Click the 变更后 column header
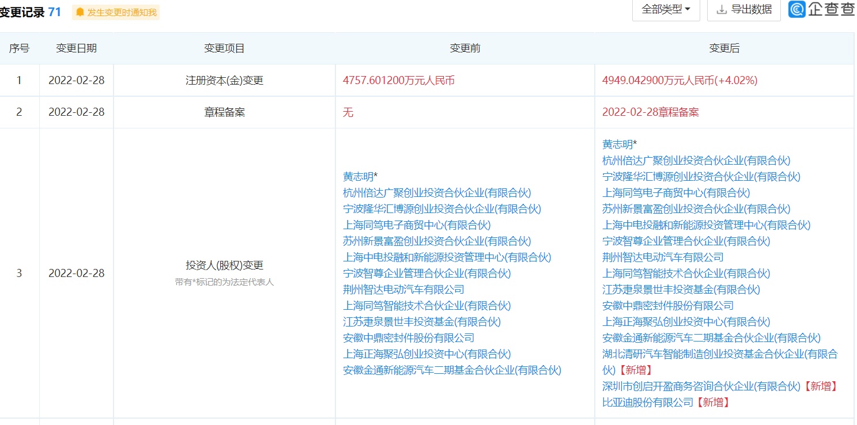The height and width of the screenshot is (425, 857). click(724, 48)
